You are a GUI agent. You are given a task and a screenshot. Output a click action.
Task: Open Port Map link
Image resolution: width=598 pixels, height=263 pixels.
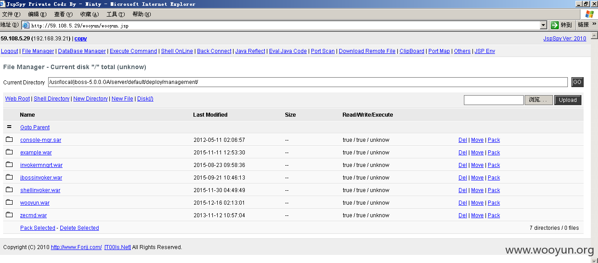(x=439, y=51)
